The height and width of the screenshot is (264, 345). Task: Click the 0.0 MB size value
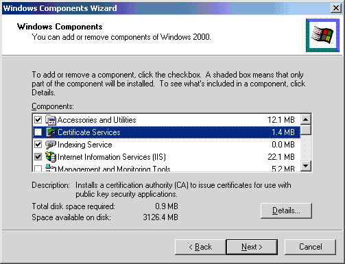(x=283, y=145)
